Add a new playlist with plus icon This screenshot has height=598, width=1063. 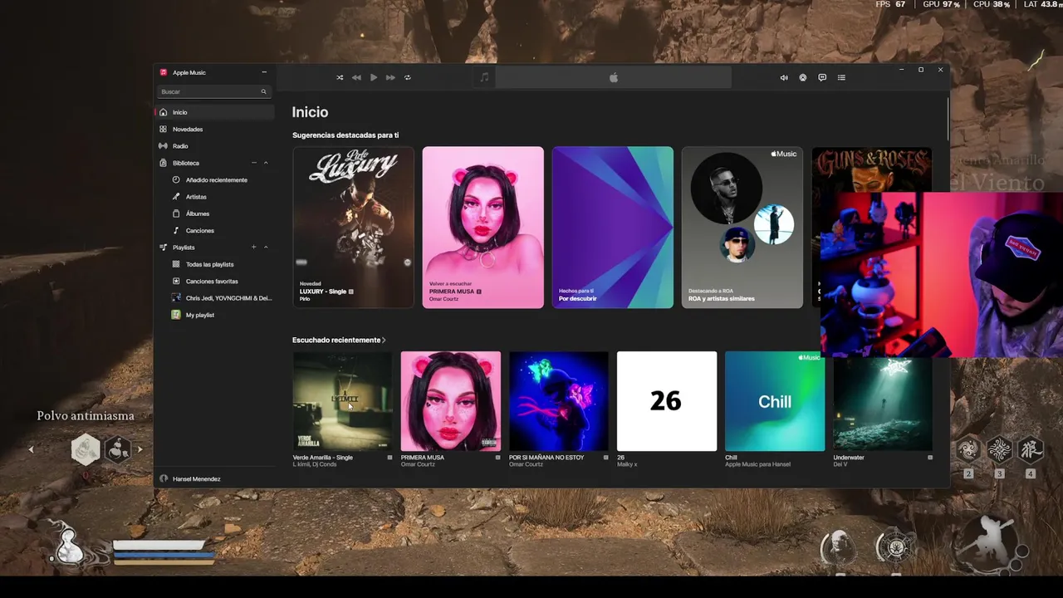(254, 248)
